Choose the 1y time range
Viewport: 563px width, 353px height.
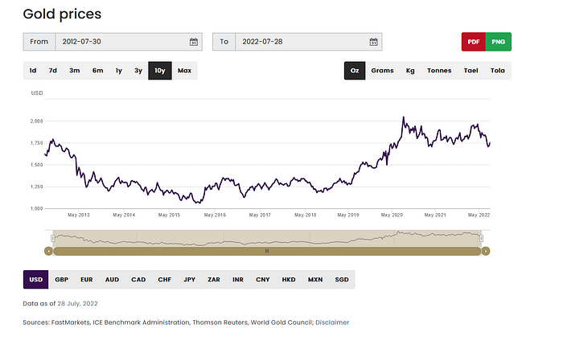pyautogui.click(x=119, y=71)
